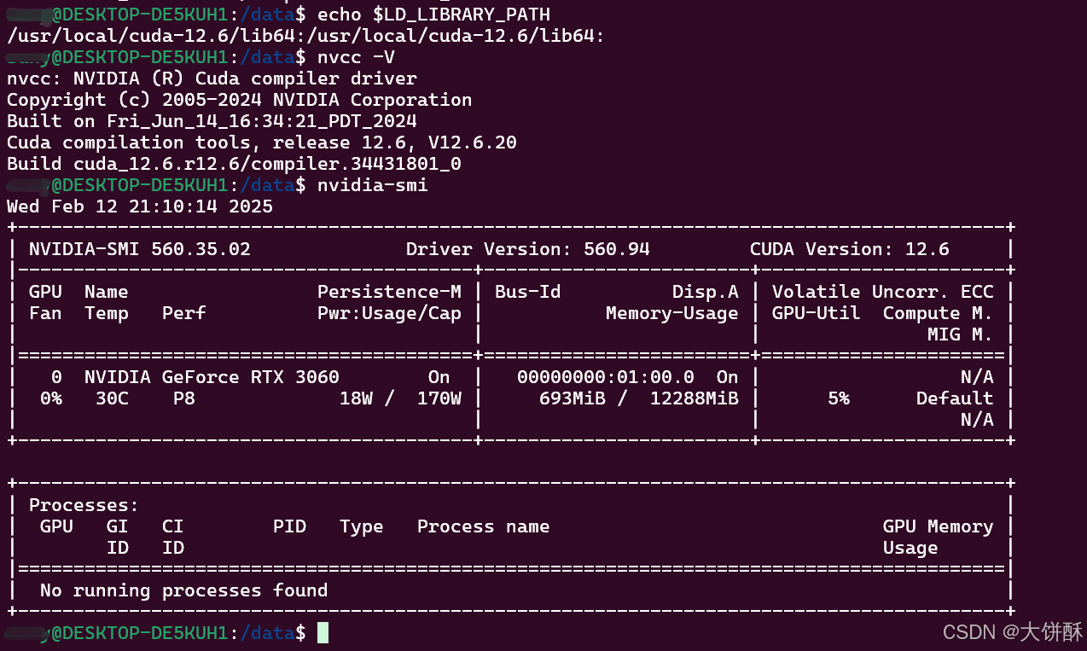Image resolution: width=1087 pixels, height=651 pixels.
Task: Click GPU utilization value '5%'
Action: click(x=839, y=398)
